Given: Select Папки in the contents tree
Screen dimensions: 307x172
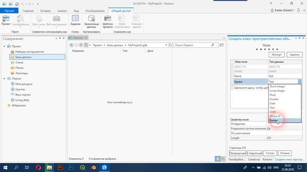Looking at the screenshot, I should 19,68.
